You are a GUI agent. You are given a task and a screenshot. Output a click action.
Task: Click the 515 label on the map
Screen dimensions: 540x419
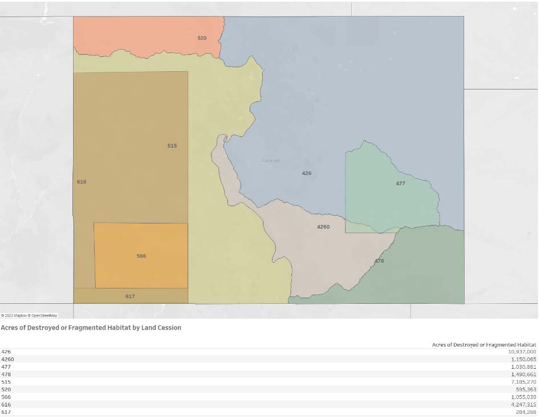[x=172, y=146]
